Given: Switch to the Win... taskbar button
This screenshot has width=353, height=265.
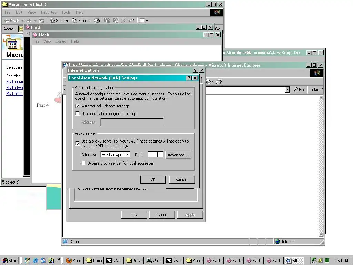Looking at the screenshot, I should click(x=154, y=261).
